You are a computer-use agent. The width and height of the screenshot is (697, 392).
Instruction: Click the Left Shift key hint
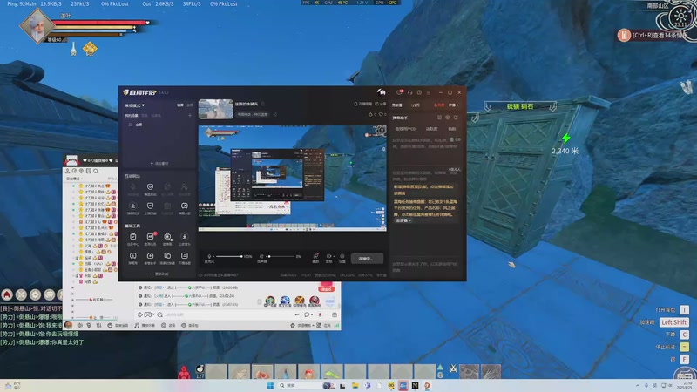(x=673, y=322)
